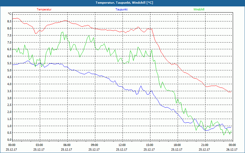The height and width of the screenshot is (153, 245).
Task: Click the 6,0 y-axis label
Action: [x=9, y=56]
